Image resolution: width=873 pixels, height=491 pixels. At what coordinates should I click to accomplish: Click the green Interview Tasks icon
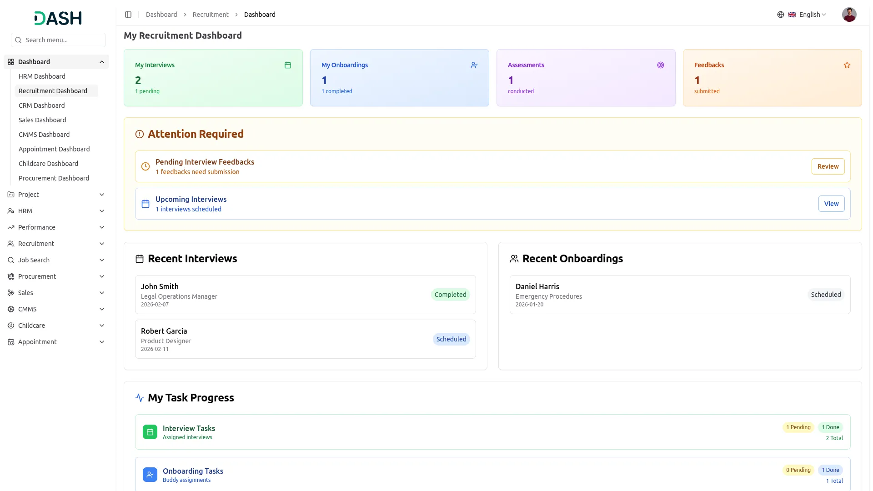click(150, 432)
